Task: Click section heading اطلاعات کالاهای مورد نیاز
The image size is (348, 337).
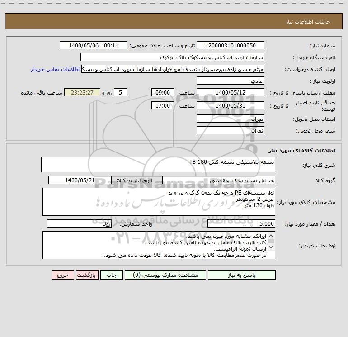Action: [x=302, y=151]
